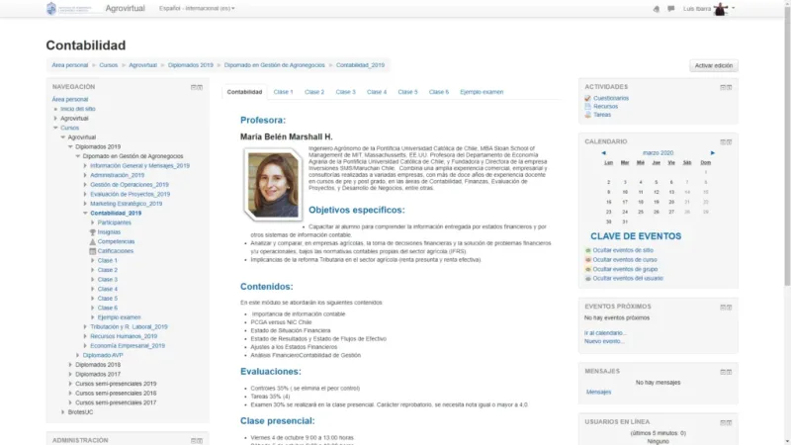Viewport: 791px width, 445px height.
Task: Hide the Calendario block icon
Action: click(x=723, y=142)
